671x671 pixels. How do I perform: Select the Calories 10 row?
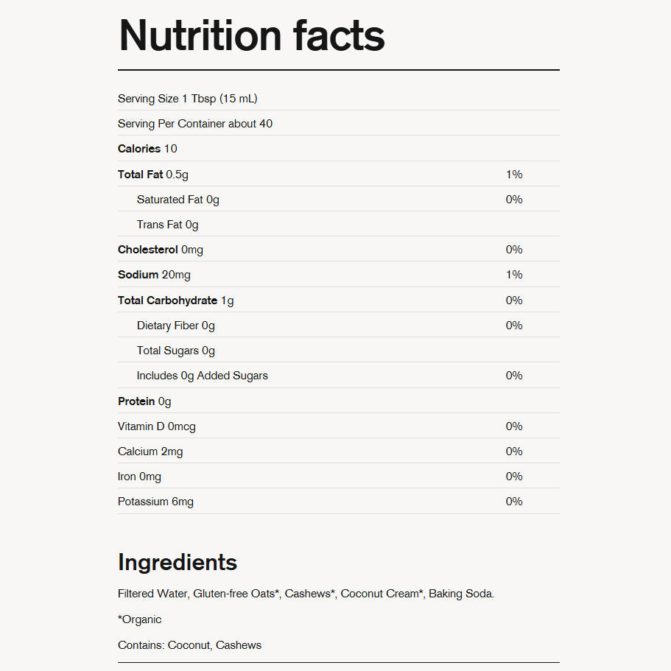click(x=339, y=149)
